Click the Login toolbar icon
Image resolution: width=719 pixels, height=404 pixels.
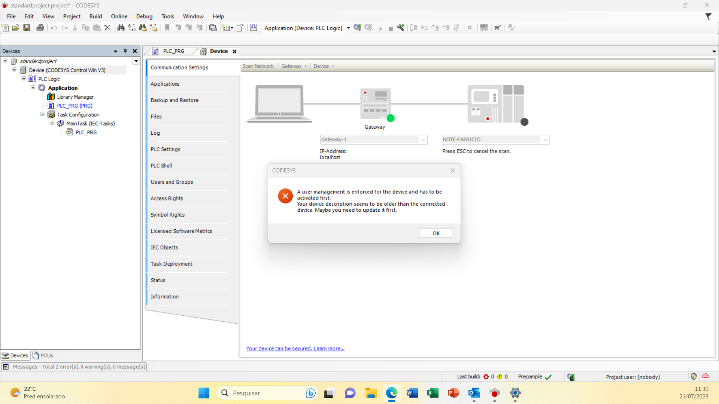[x=357, y=28]
